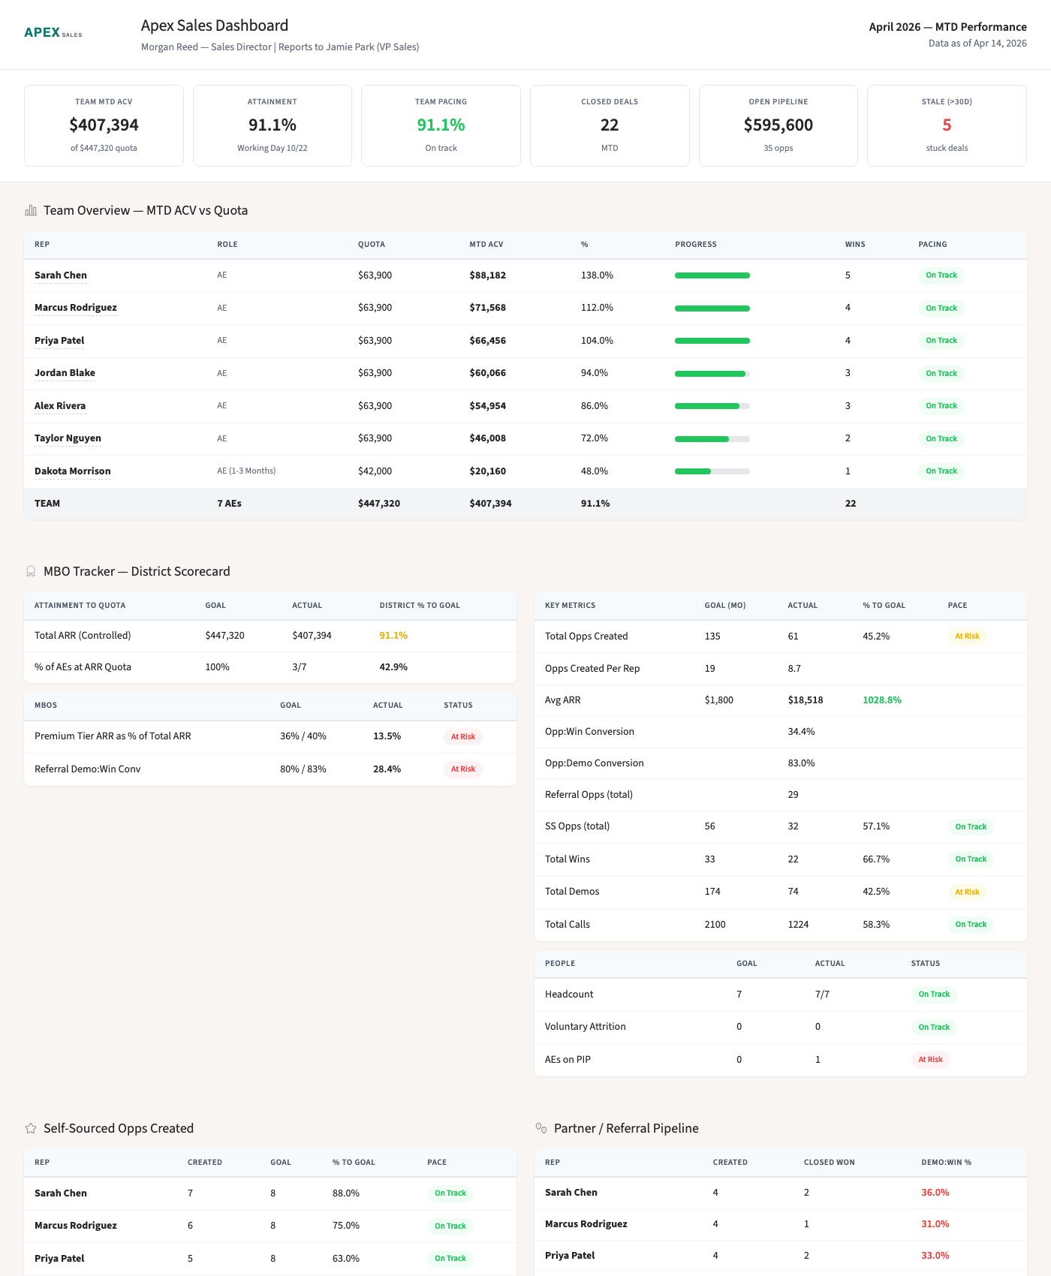
Task: Select the Open Pipeline $595,600 card
Action: [778, 125]
